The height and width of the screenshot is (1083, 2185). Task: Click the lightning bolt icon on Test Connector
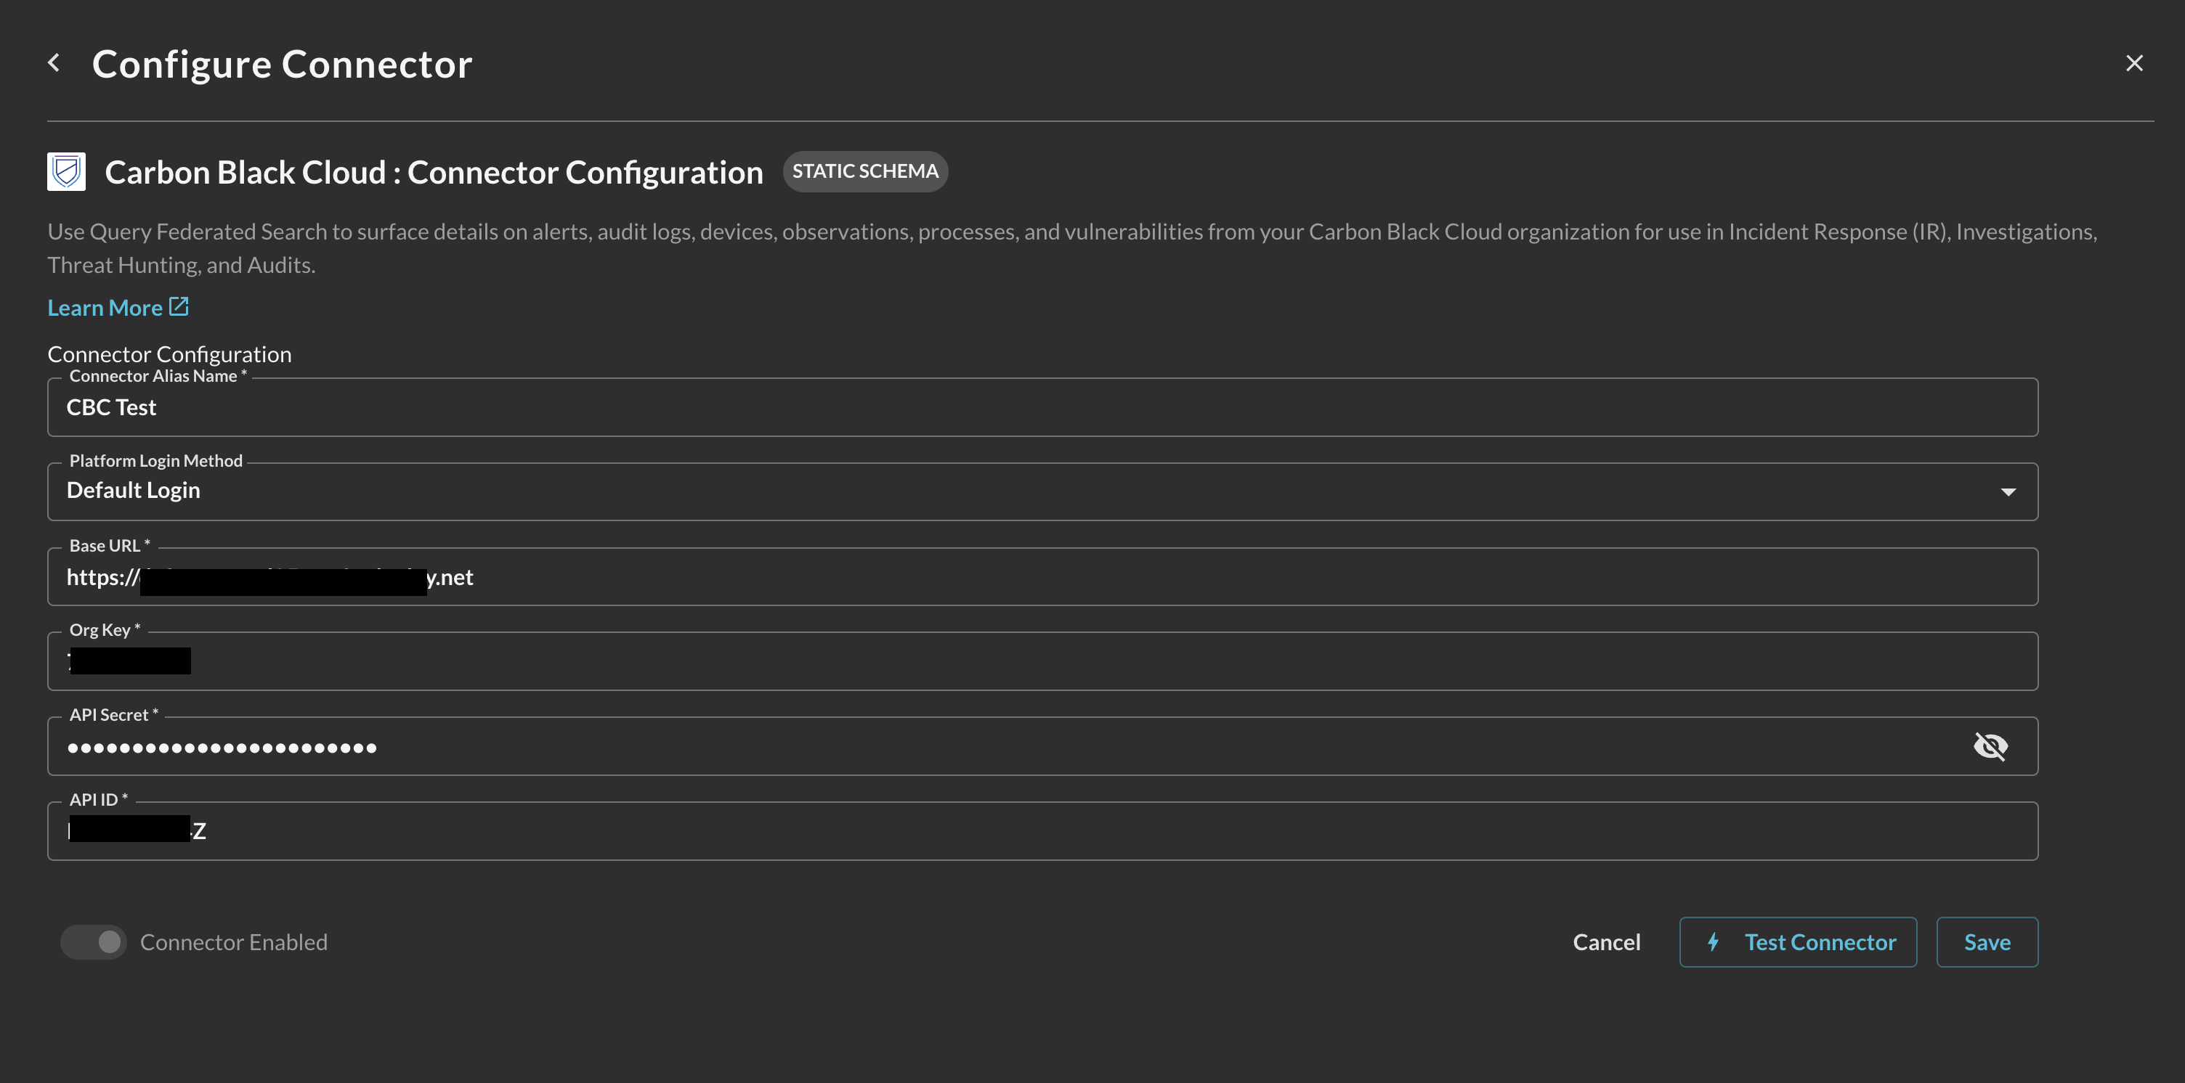(1714, 942)
